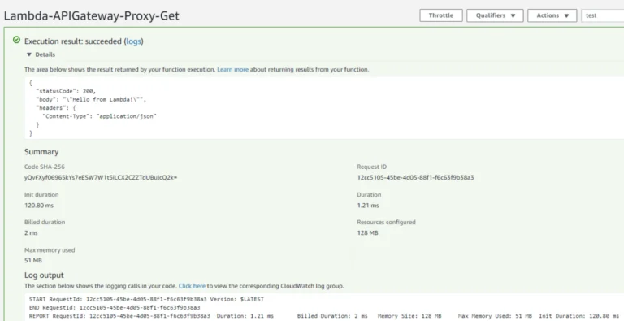Click the Resources configured label
The image size is (624, 321).
tap(386, 222)
